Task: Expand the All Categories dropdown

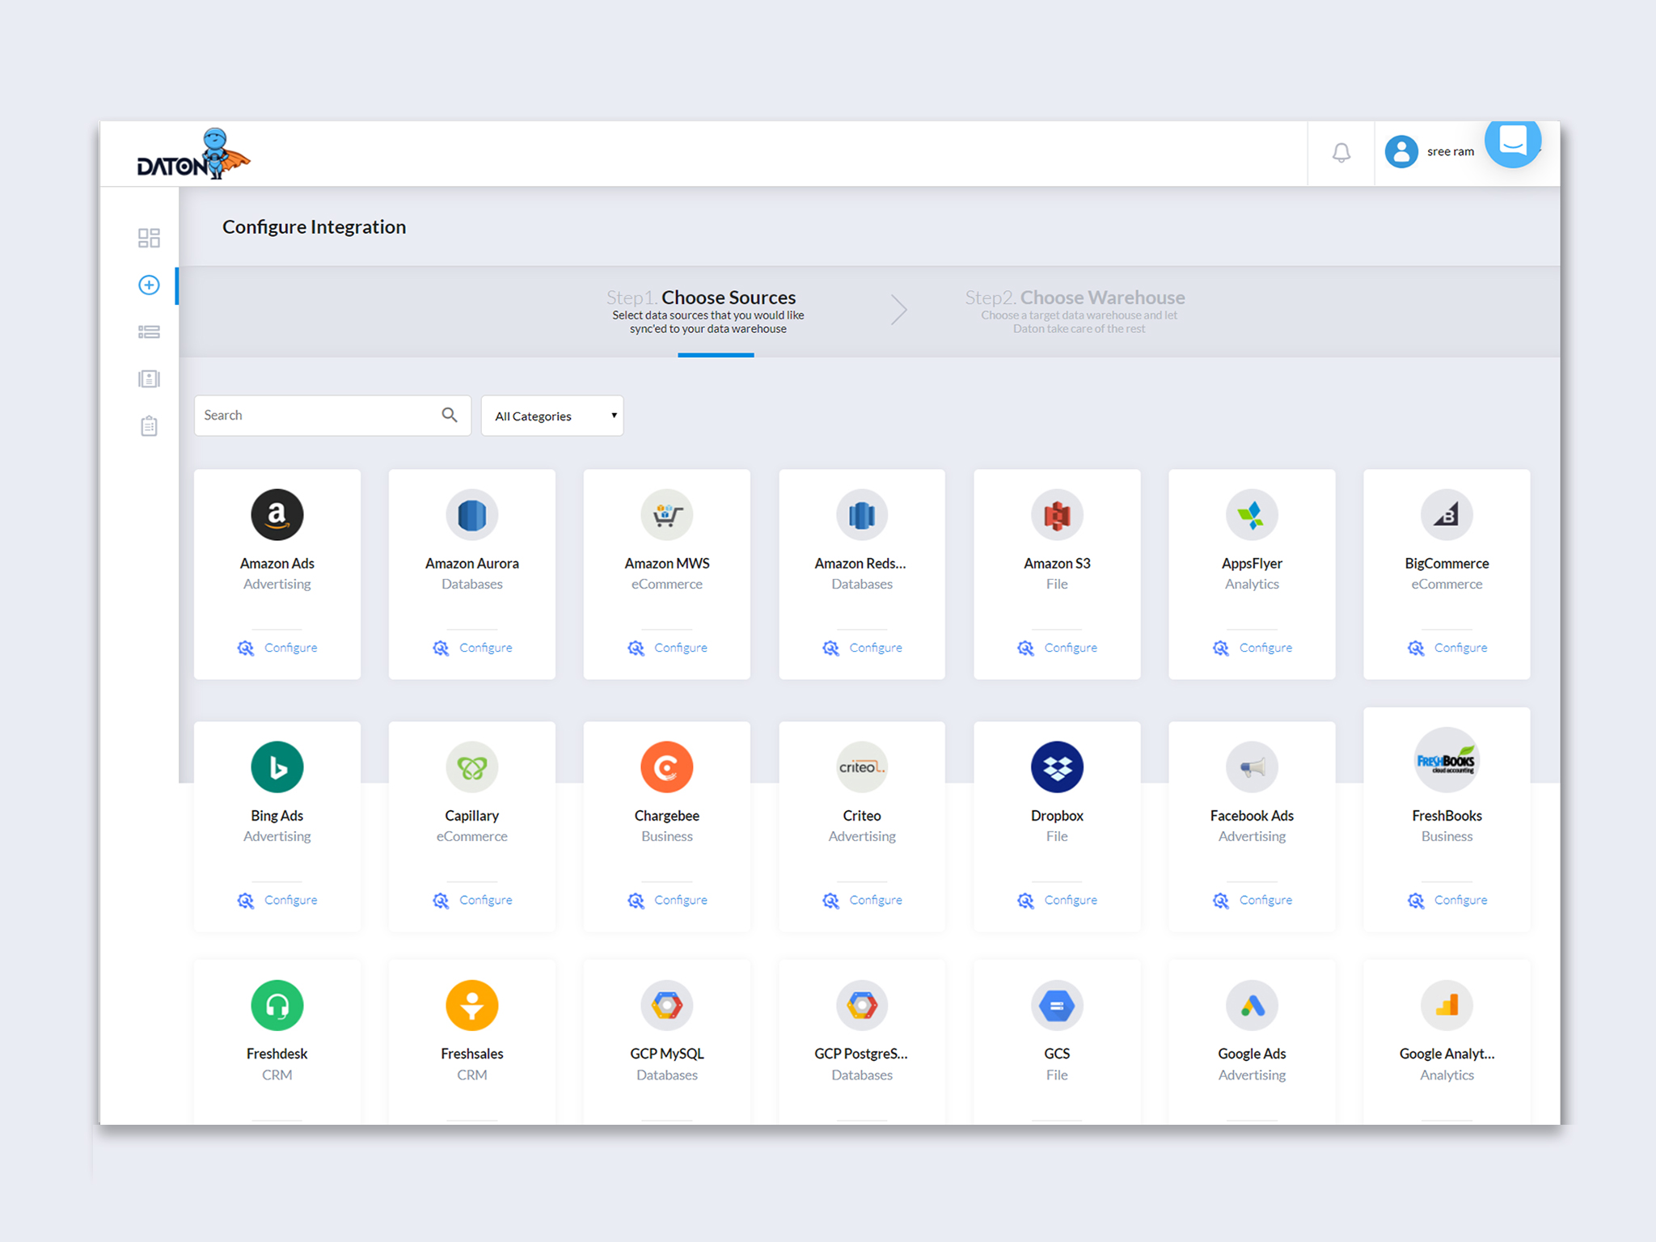Action: click(x=552, y=416)
